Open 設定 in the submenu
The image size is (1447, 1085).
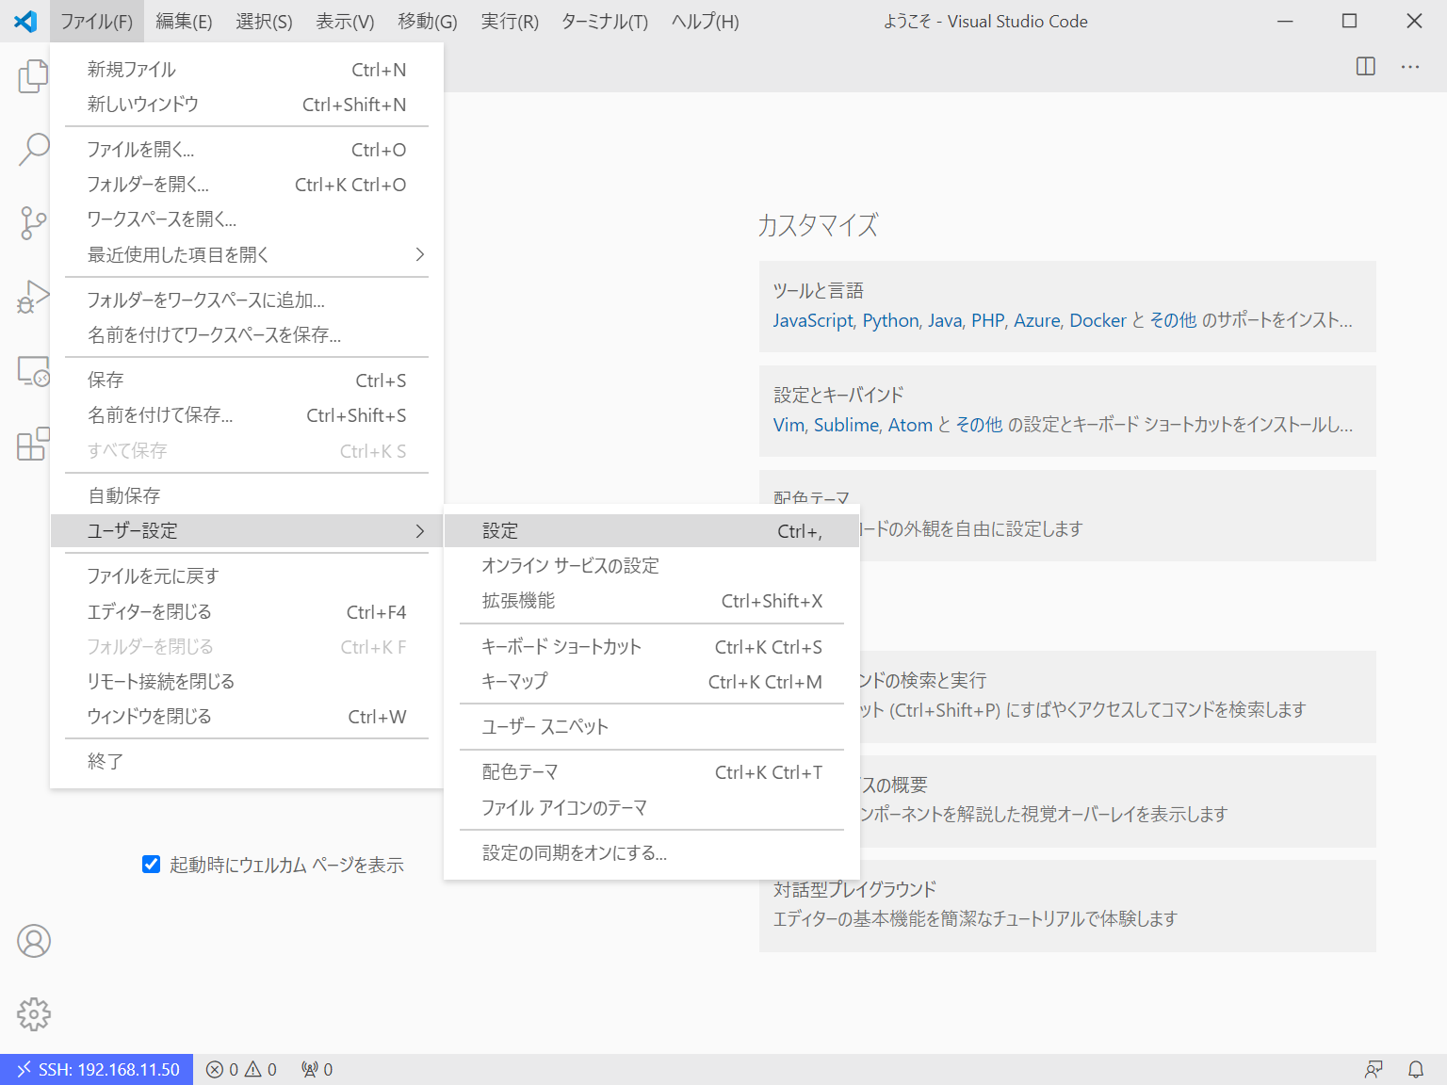652,530
